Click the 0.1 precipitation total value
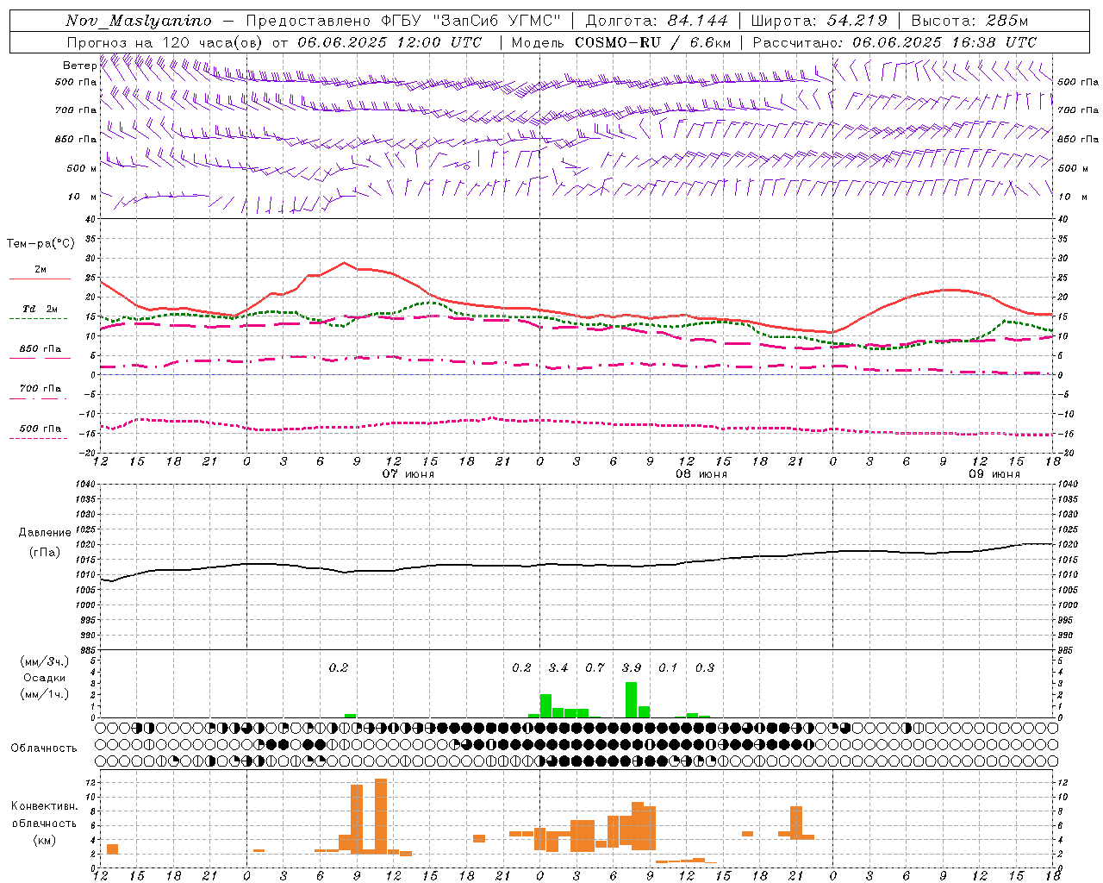 (668, 667)
